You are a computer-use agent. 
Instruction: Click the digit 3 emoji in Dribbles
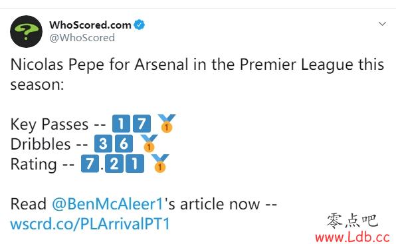pyautogui.click(x=103, y=144)
